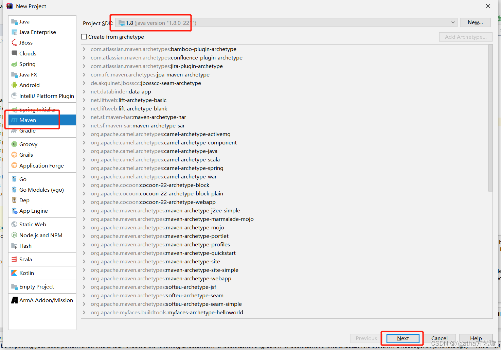Select softeu-archetype-jsf row text
Image resolution: width=501 pixels, height=350 pixels.
[x=153, y=287]
